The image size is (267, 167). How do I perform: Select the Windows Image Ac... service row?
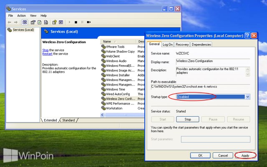click(x=123, y=71)
